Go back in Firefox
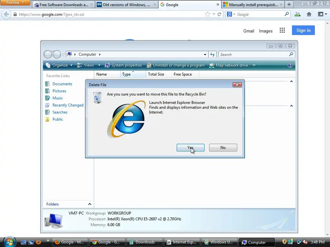Viewport: 330px width, 247px height. coord(6,14)
